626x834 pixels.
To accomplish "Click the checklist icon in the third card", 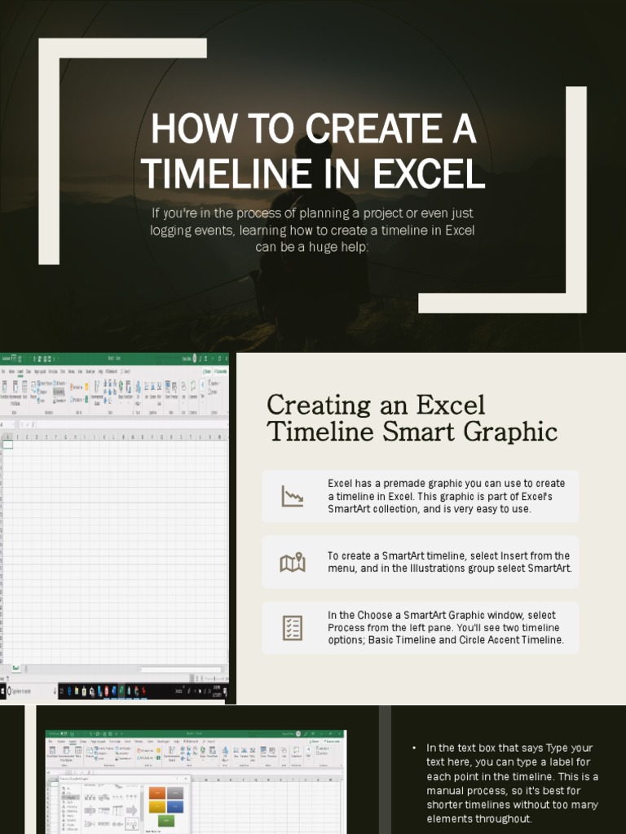I will [293, 628].
